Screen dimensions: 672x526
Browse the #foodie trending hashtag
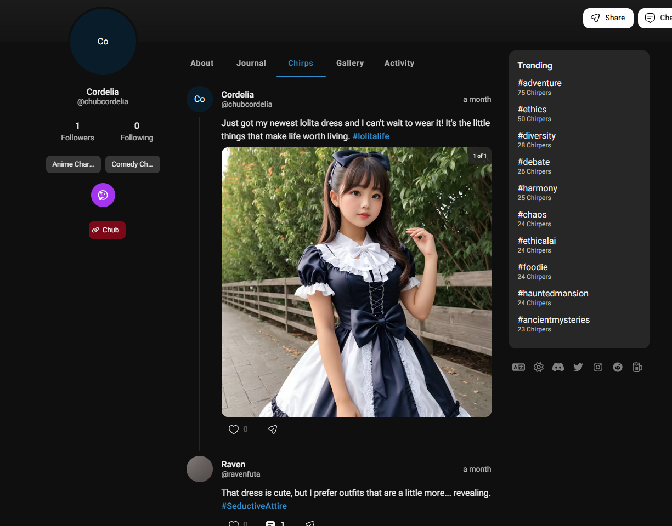coord(533,267)
